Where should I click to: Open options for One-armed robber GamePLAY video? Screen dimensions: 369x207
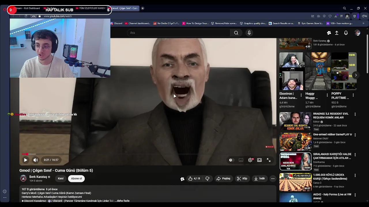[x=355, y=135]
